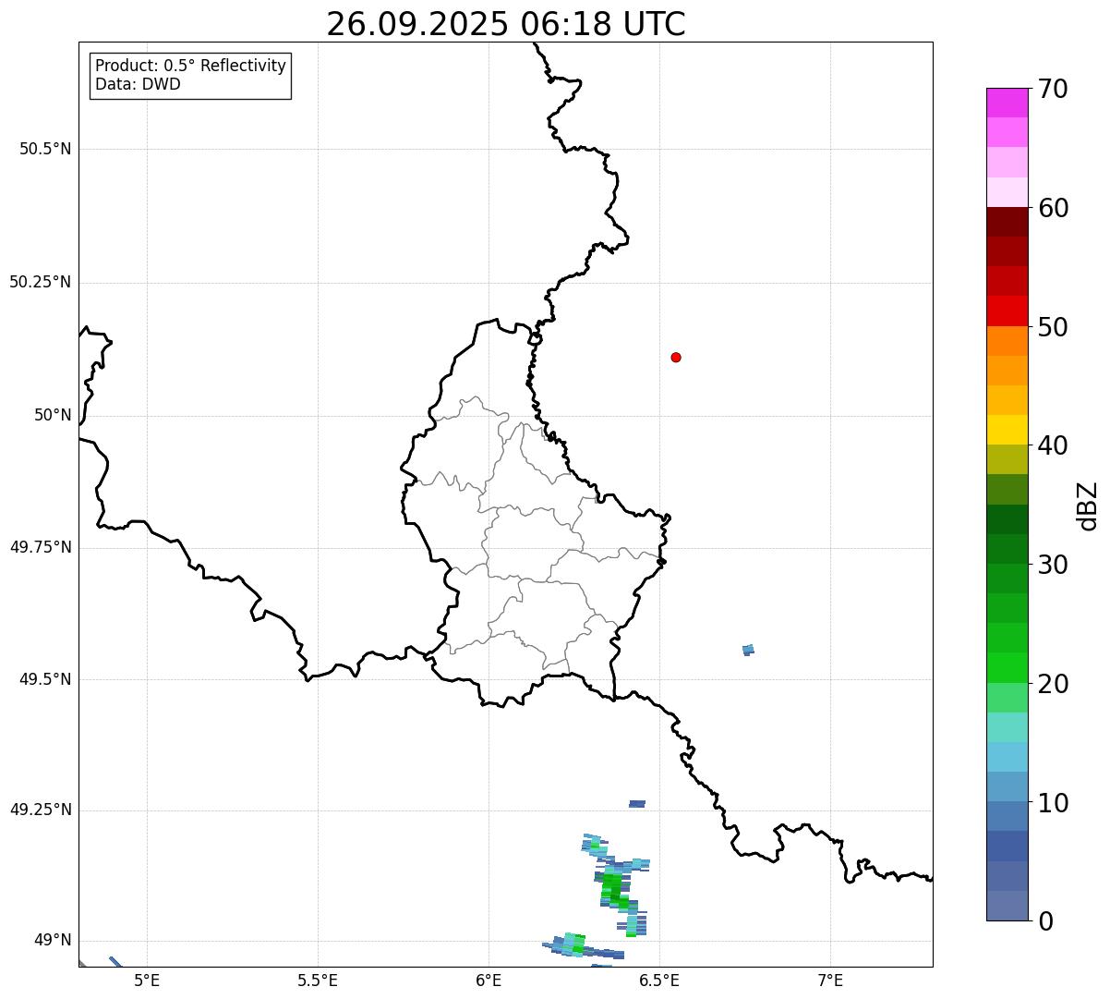The image size is (1110, 999).
Task: Pick the orange swatch just below 50
Action: (x=1007, y=341)
